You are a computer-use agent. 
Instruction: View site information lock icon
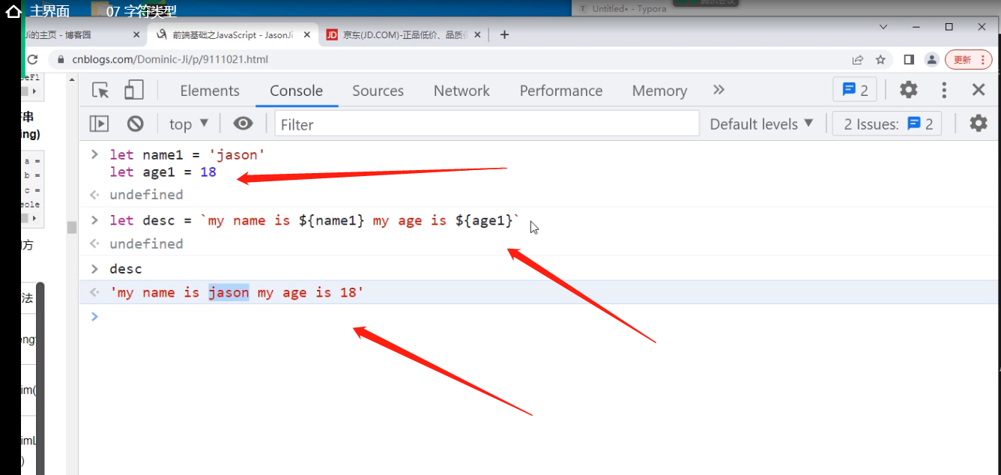pos(60,59)
